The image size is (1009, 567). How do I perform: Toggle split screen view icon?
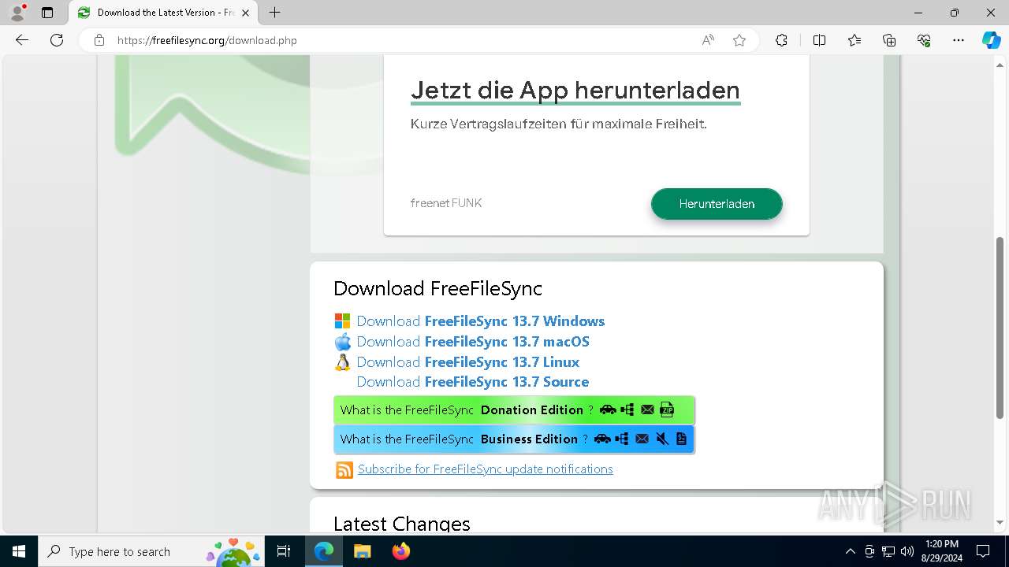tap(819, 40)
